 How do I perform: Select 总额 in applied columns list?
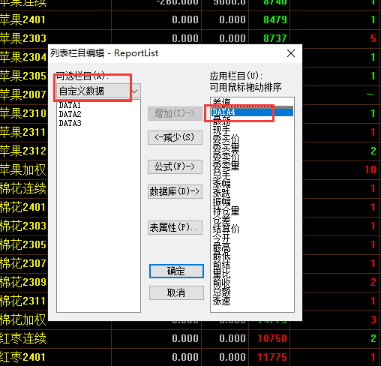coord(221,292)
